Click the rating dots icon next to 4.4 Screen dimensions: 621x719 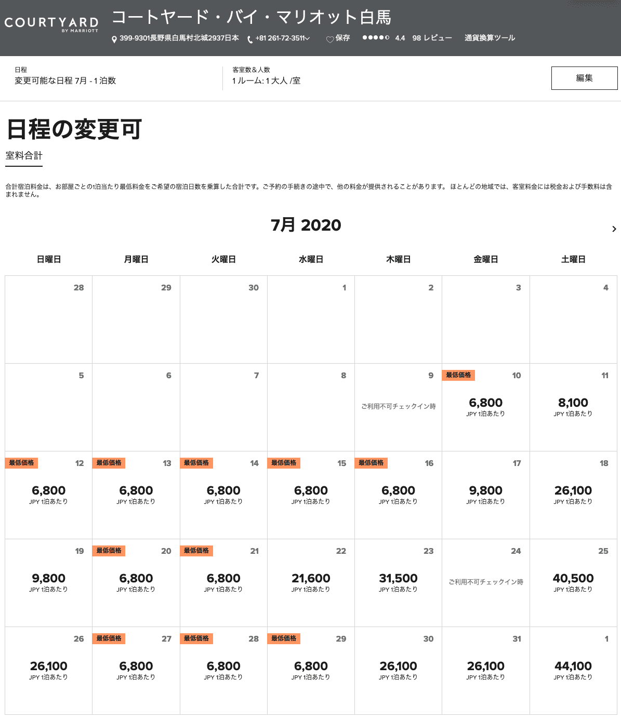pos(376,37)
